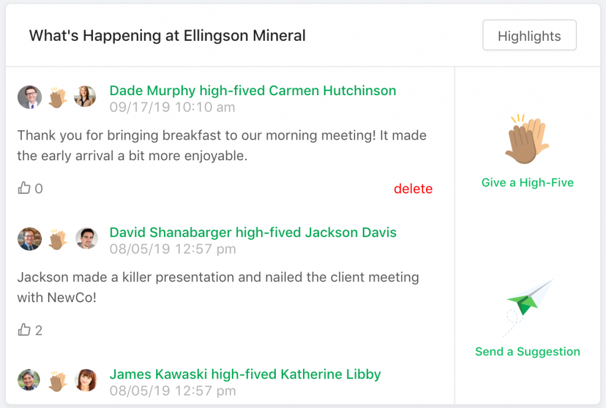
Task: Open James Kawasaki's profile avatar
Action: point(28,380)
